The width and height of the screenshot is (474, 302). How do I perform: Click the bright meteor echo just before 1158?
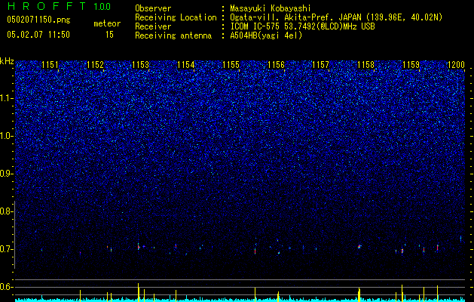[359, 246]
